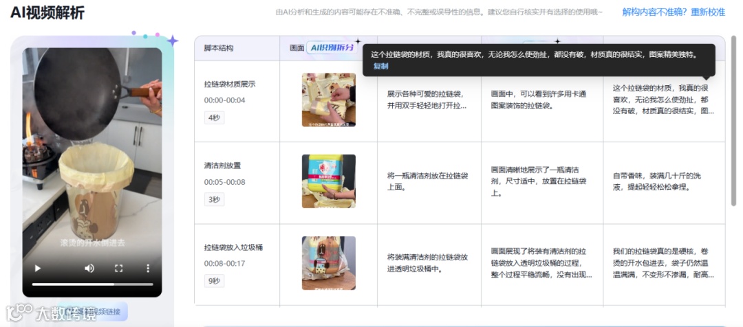Seek along the video progress bar

(92, 284)
